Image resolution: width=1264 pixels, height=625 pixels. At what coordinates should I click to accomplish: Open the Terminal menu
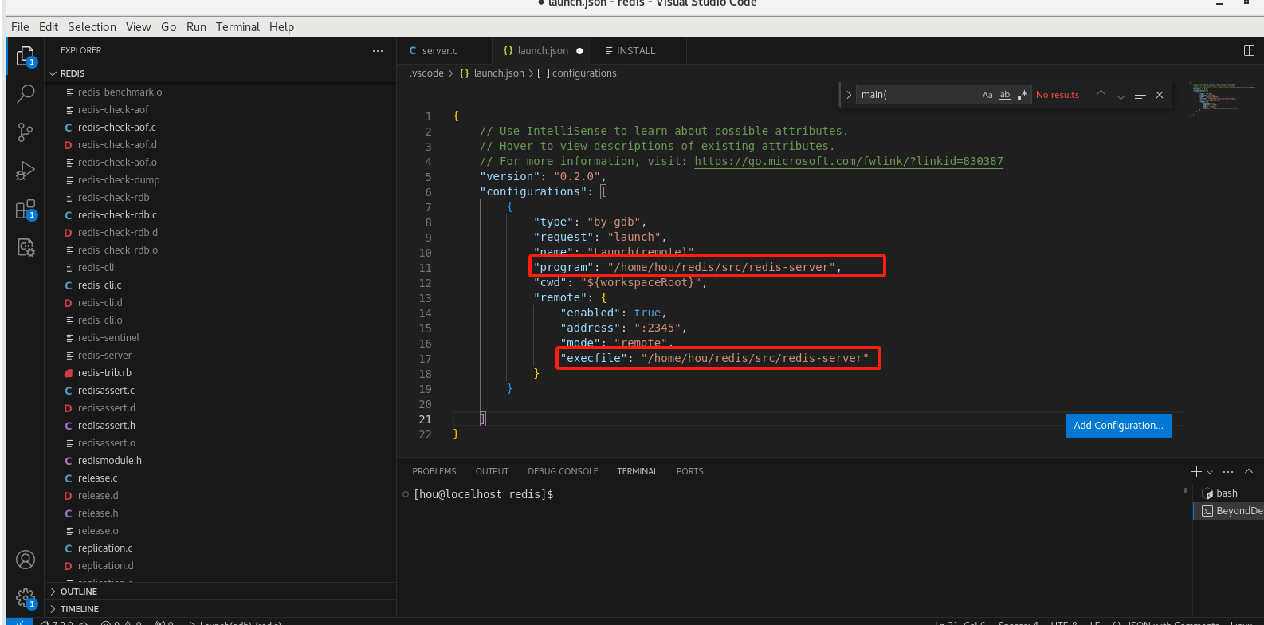coord(237,27)
